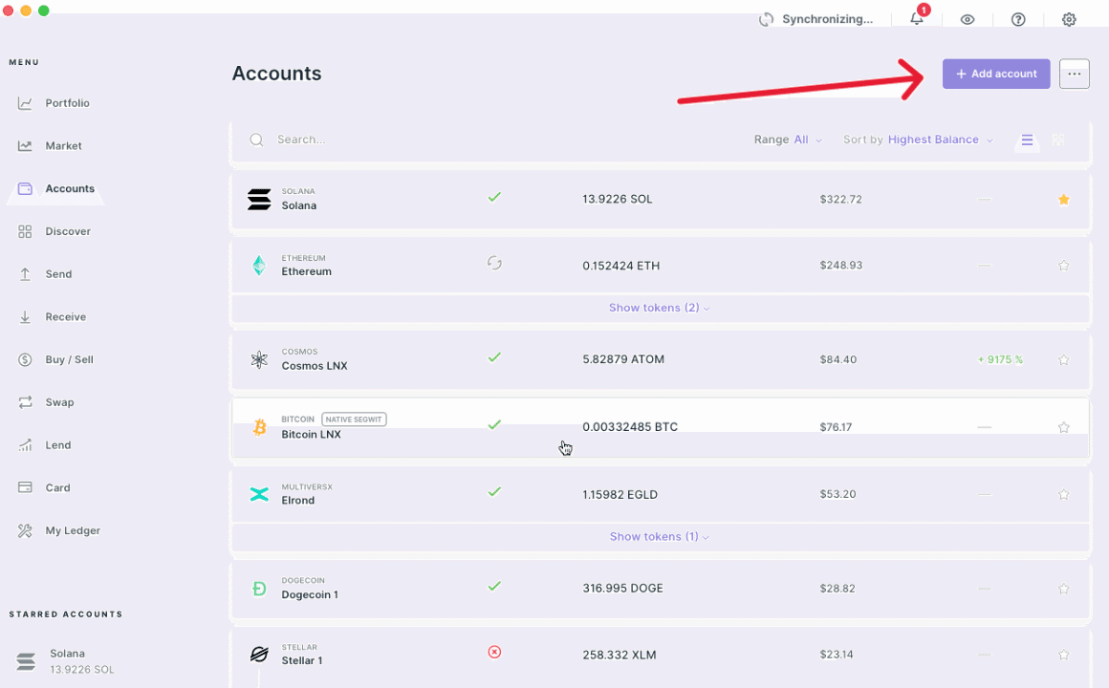
Task: Click the Synchronizing status icon
Action: coord(766,19)
